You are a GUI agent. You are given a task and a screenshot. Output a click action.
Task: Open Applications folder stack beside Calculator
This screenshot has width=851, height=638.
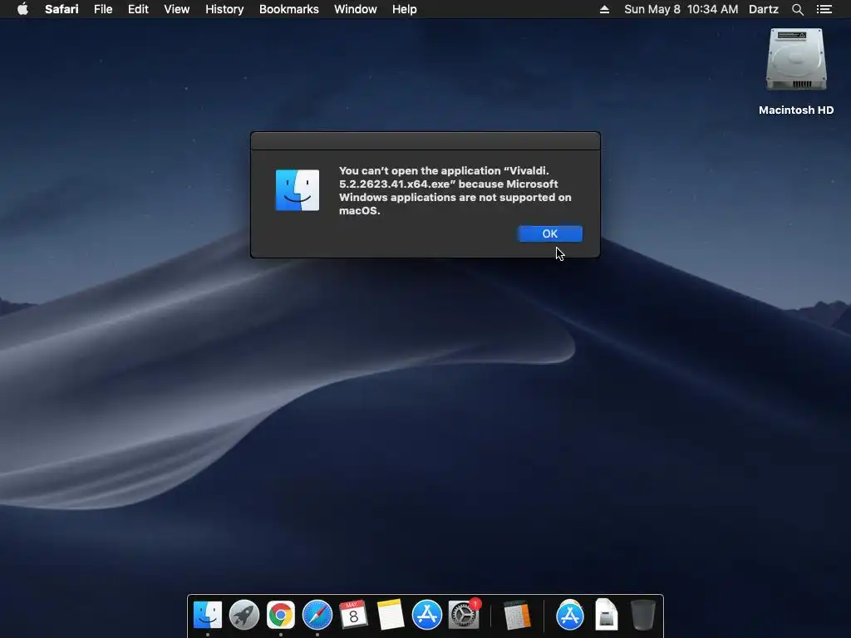coord(570,616)
